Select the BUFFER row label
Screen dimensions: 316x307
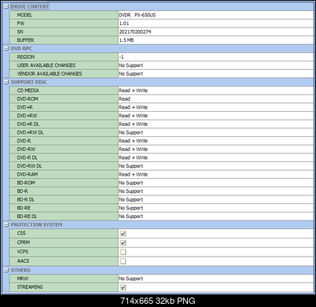(25, 40)
